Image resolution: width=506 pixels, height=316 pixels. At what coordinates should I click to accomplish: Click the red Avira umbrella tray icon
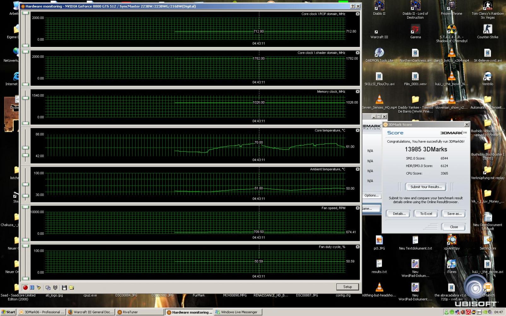(468, 312)
